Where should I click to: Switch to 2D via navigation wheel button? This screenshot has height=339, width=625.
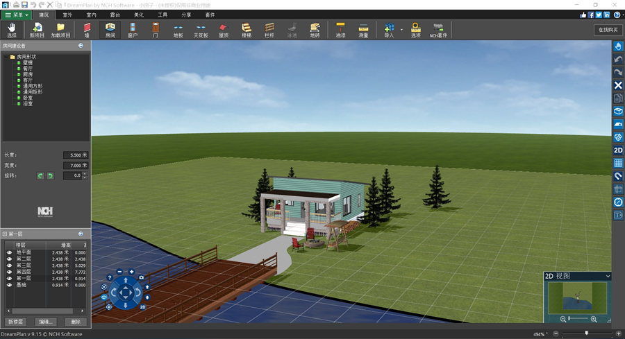click(x=142, y=307)
